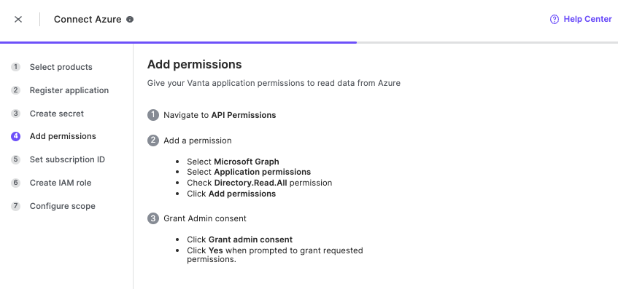Viewport: 618px width, 289px height.
Task: Click the step 6 number badge in sidebar
Action: click(x=15, y=183)
